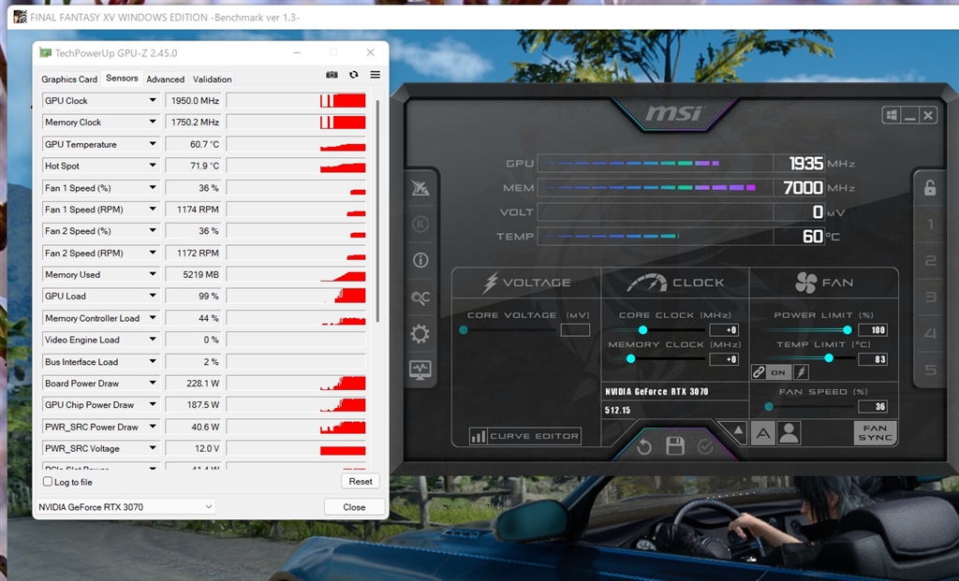Viewport: 959px width, 581px height.
Task: Select Afterburner profile slot 5
Action: [x=930, y=370]
